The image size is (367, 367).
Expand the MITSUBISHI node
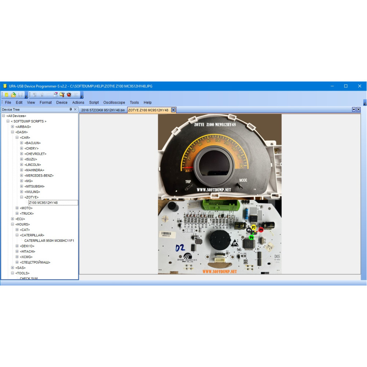tap(22, 186)
